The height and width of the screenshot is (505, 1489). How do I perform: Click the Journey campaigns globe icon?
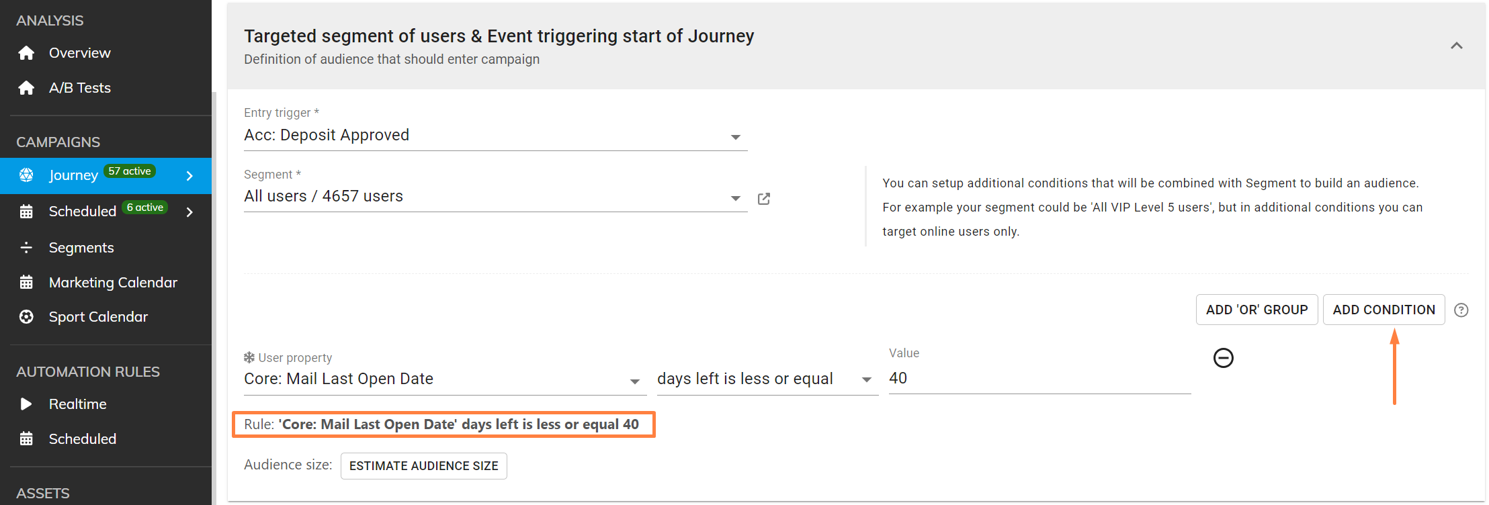(26, 175)
